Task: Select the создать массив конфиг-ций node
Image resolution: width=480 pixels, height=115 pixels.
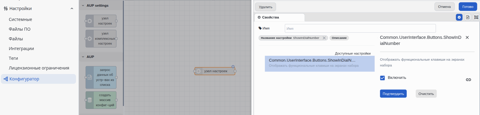Action: tap(101, 100)
